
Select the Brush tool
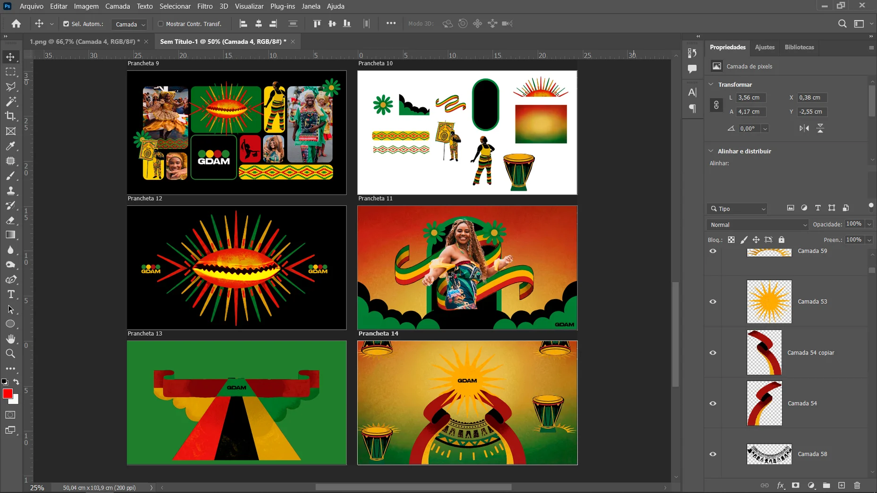10,176
